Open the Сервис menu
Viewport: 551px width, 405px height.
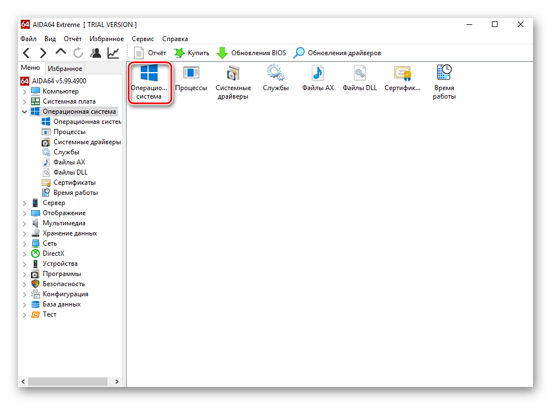143,39
